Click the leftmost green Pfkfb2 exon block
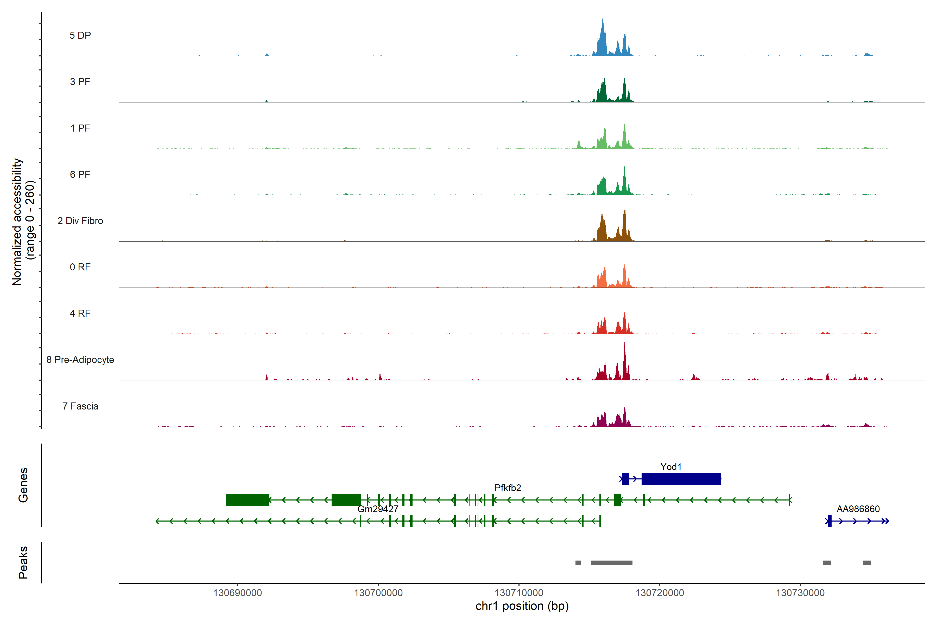Screen dimensions: 937x624 (248, 500)
